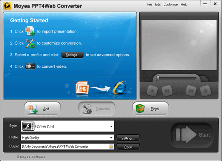Click the rewind button in preview player
This screenshot has height=162, width=223.
tap(167, 91)
